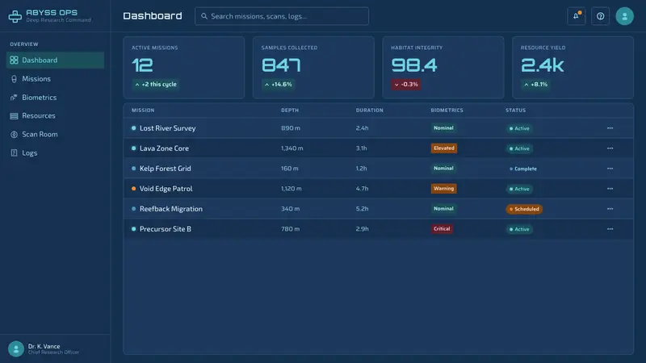Click the Nominal badge for Kelp Forest Grid
646x363 pixels.
click(443, 169)
